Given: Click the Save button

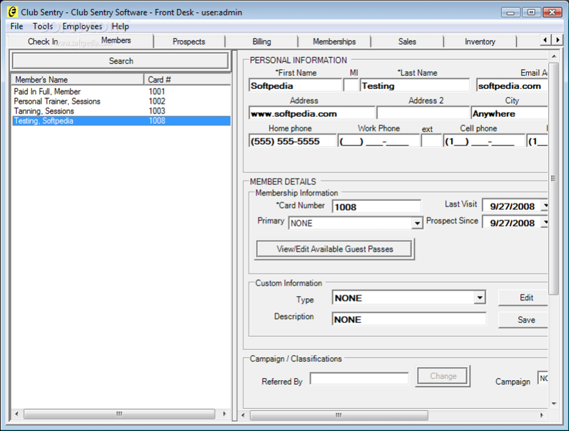Looking at the screenshot, I should [526, 320].
